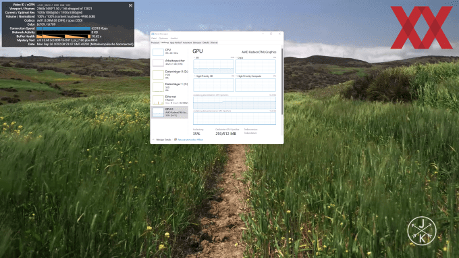Click the 35% Auslastung value

click(x=196, y=134)
